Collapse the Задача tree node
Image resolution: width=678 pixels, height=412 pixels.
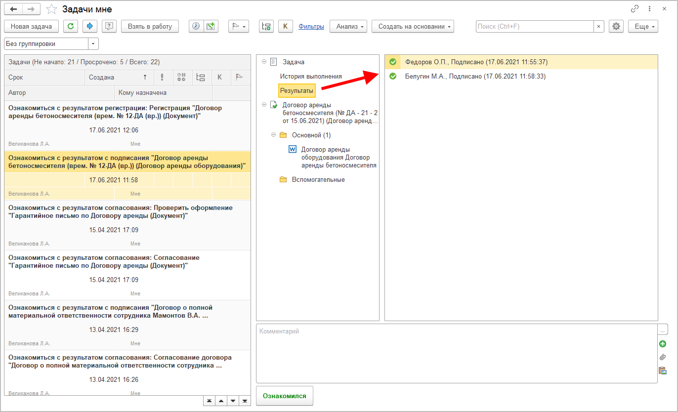(264, 62)
